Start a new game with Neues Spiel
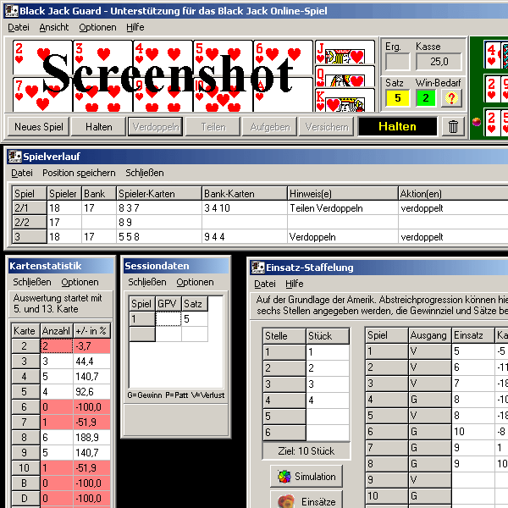The width and height of the screenshot is (508, 508). [39, 127]
